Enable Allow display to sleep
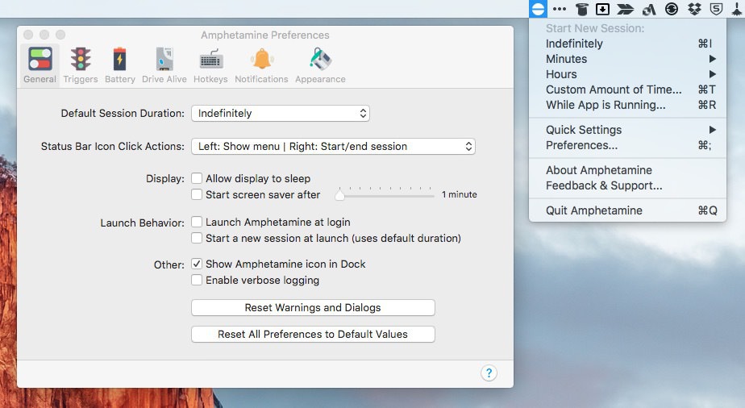745x408 pixels. point(197,178)
